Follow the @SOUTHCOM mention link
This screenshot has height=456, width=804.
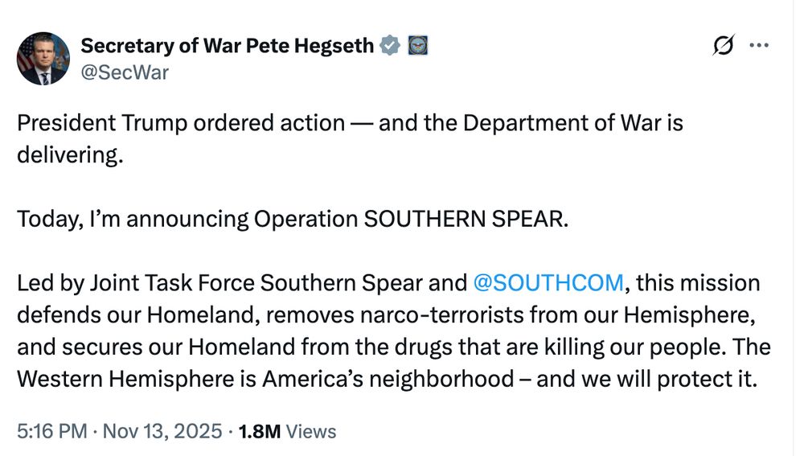(x=548, y=282)
